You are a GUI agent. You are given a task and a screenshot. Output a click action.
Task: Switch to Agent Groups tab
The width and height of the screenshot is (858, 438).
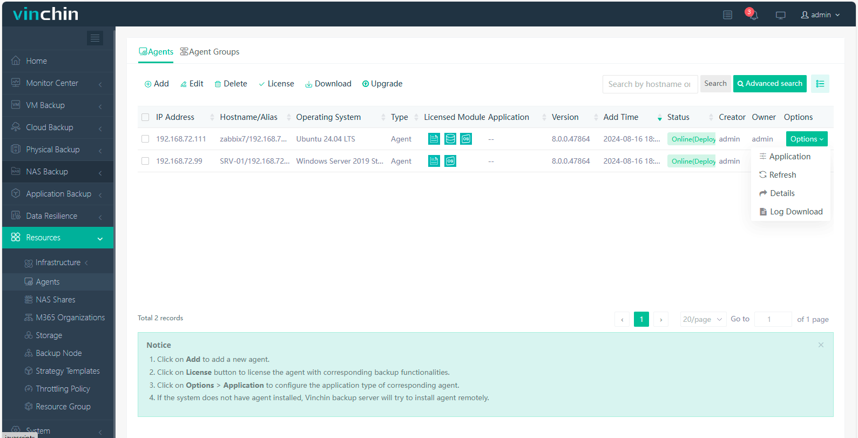point(210,52)
